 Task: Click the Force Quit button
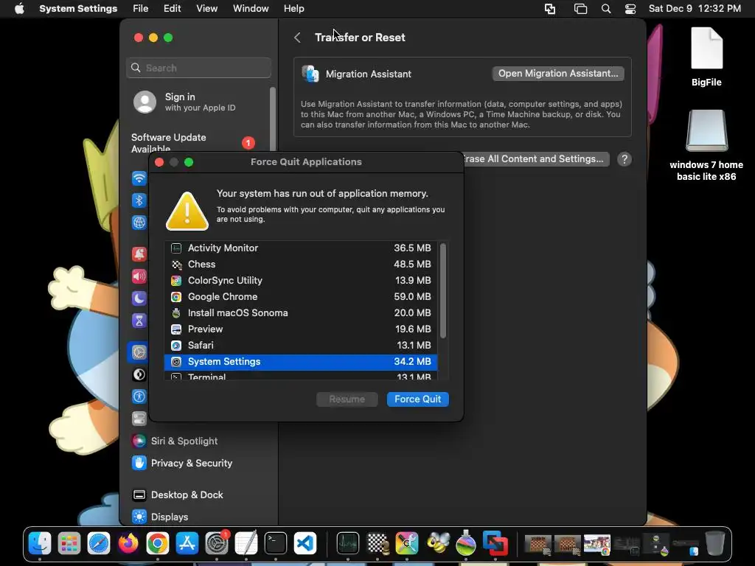tap(417, 399)
